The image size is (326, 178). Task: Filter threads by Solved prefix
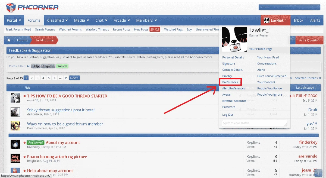click(62, 66)
